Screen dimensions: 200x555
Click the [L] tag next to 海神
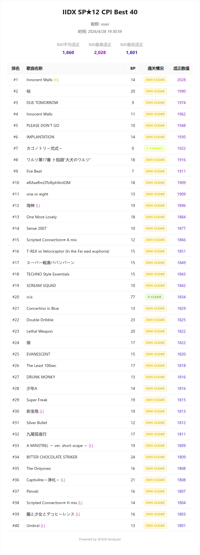[38, 205]
